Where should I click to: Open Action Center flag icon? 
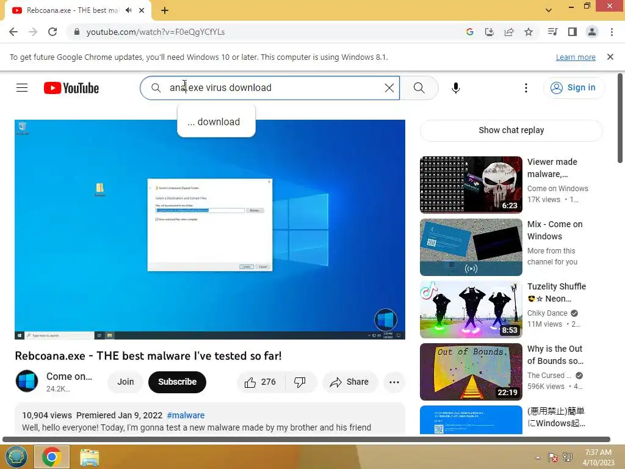tap(552, 457)
